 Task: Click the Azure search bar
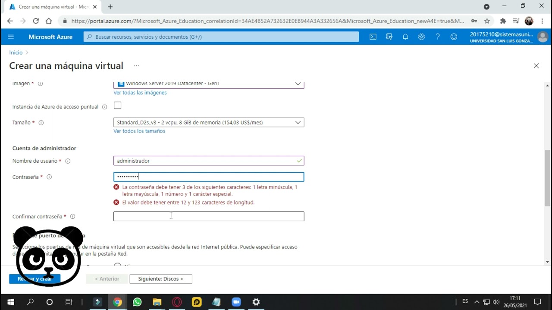coord(221,37)
